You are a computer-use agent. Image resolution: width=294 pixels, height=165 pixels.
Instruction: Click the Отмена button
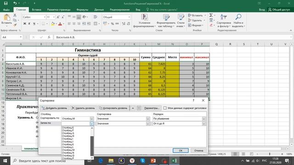[x=198, y=151]
